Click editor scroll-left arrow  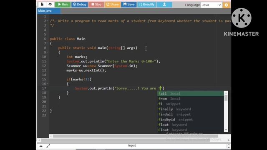click(51, 136)
